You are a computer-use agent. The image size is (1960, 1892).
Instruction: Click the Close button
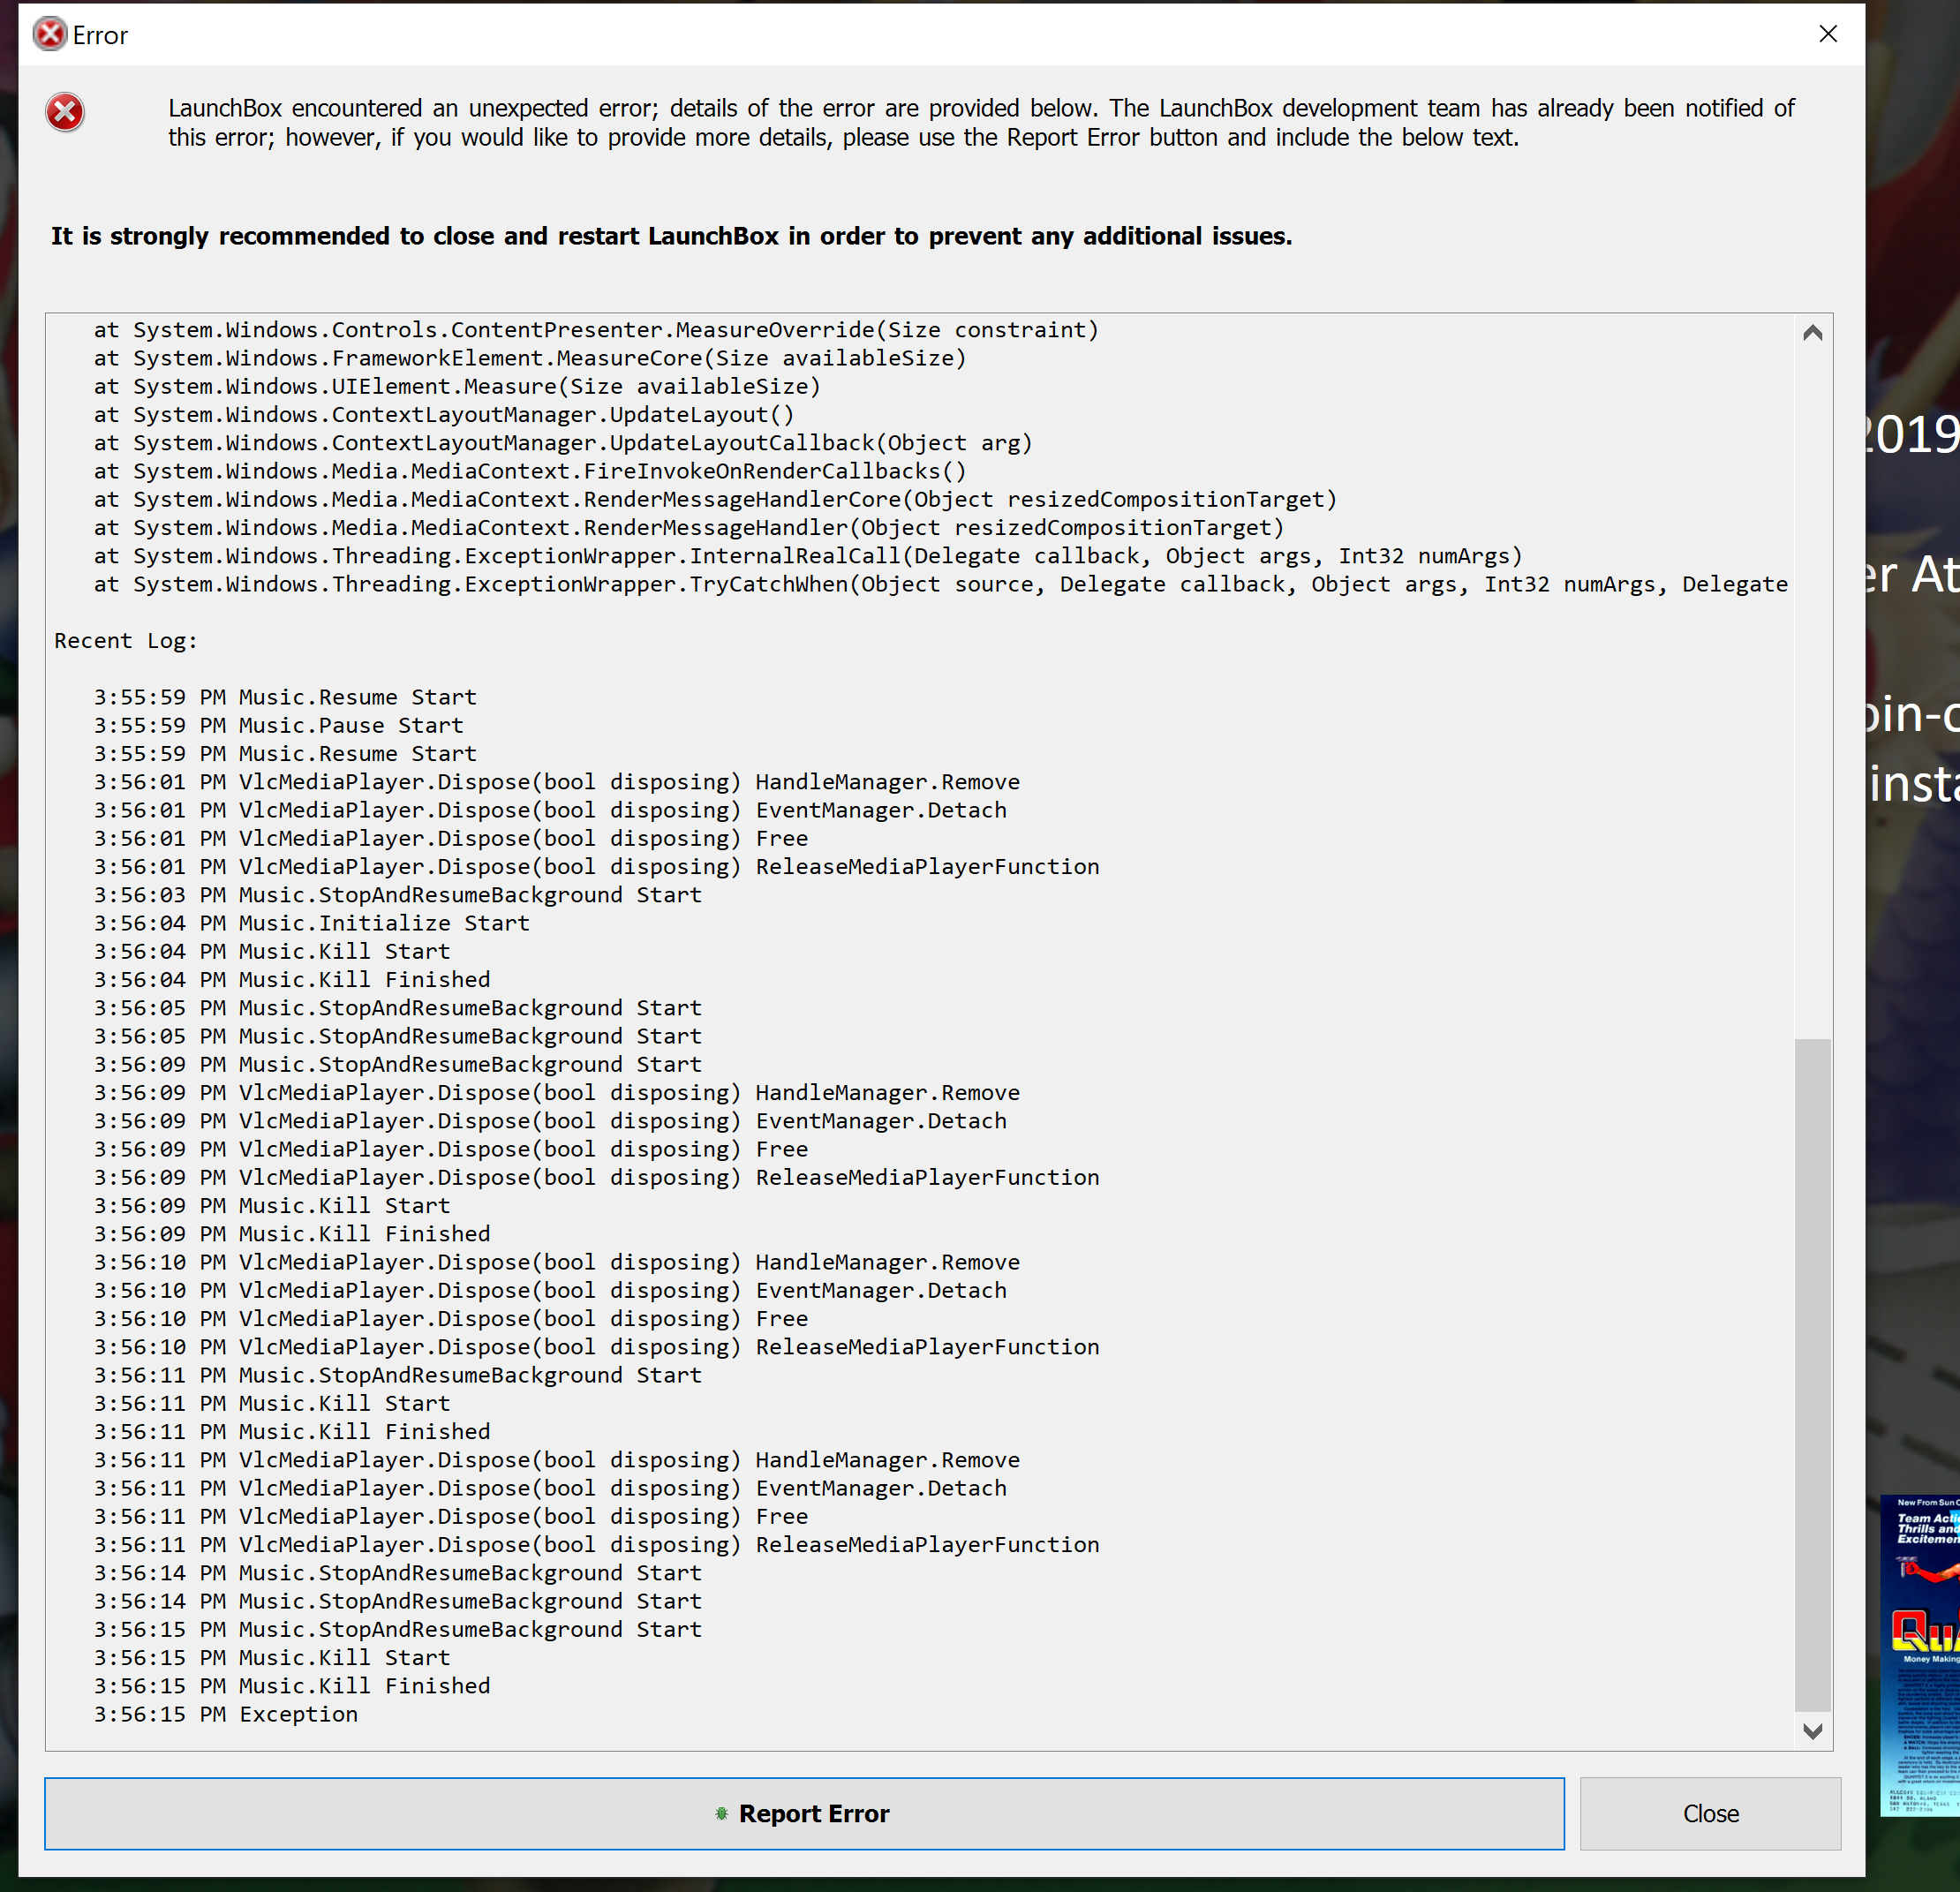point(1710,1813)
